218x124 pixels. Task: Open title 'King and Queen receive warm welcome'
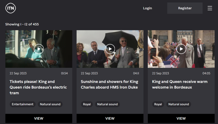click(180, 84)
